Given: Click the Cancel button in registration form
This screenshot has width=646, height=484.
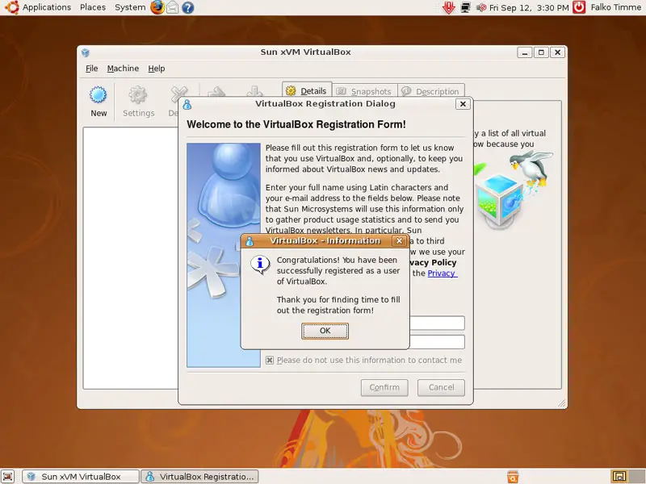Looking at the screenshot, I should click(441, 388).
